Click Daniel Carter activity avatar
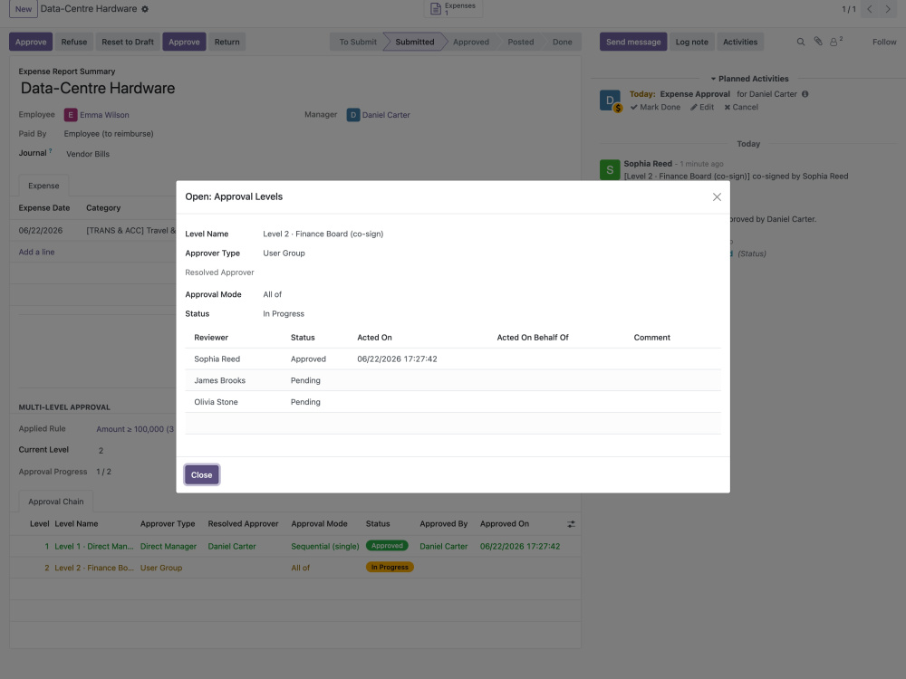906x679 pixels. [x=610, y=100]
